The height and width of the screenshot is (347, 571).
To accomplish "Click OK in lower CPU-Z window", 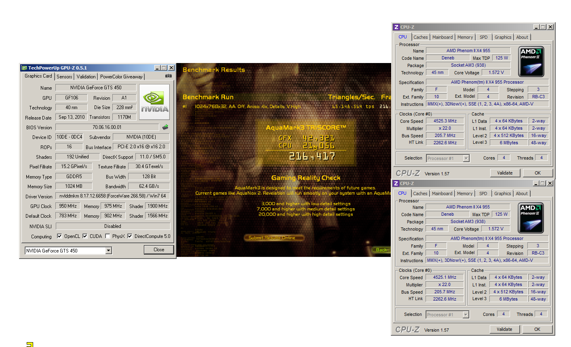I will pos(537,329).
